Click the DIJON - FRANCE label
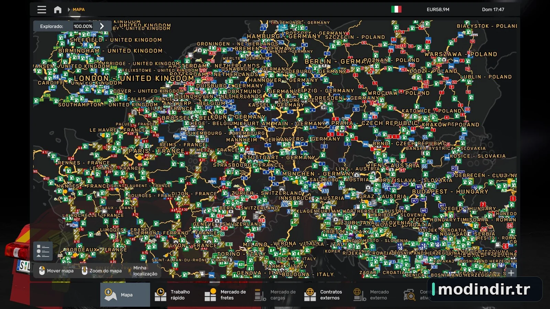Viewport: 550px width, 309px height. click(x=194, y=194)
